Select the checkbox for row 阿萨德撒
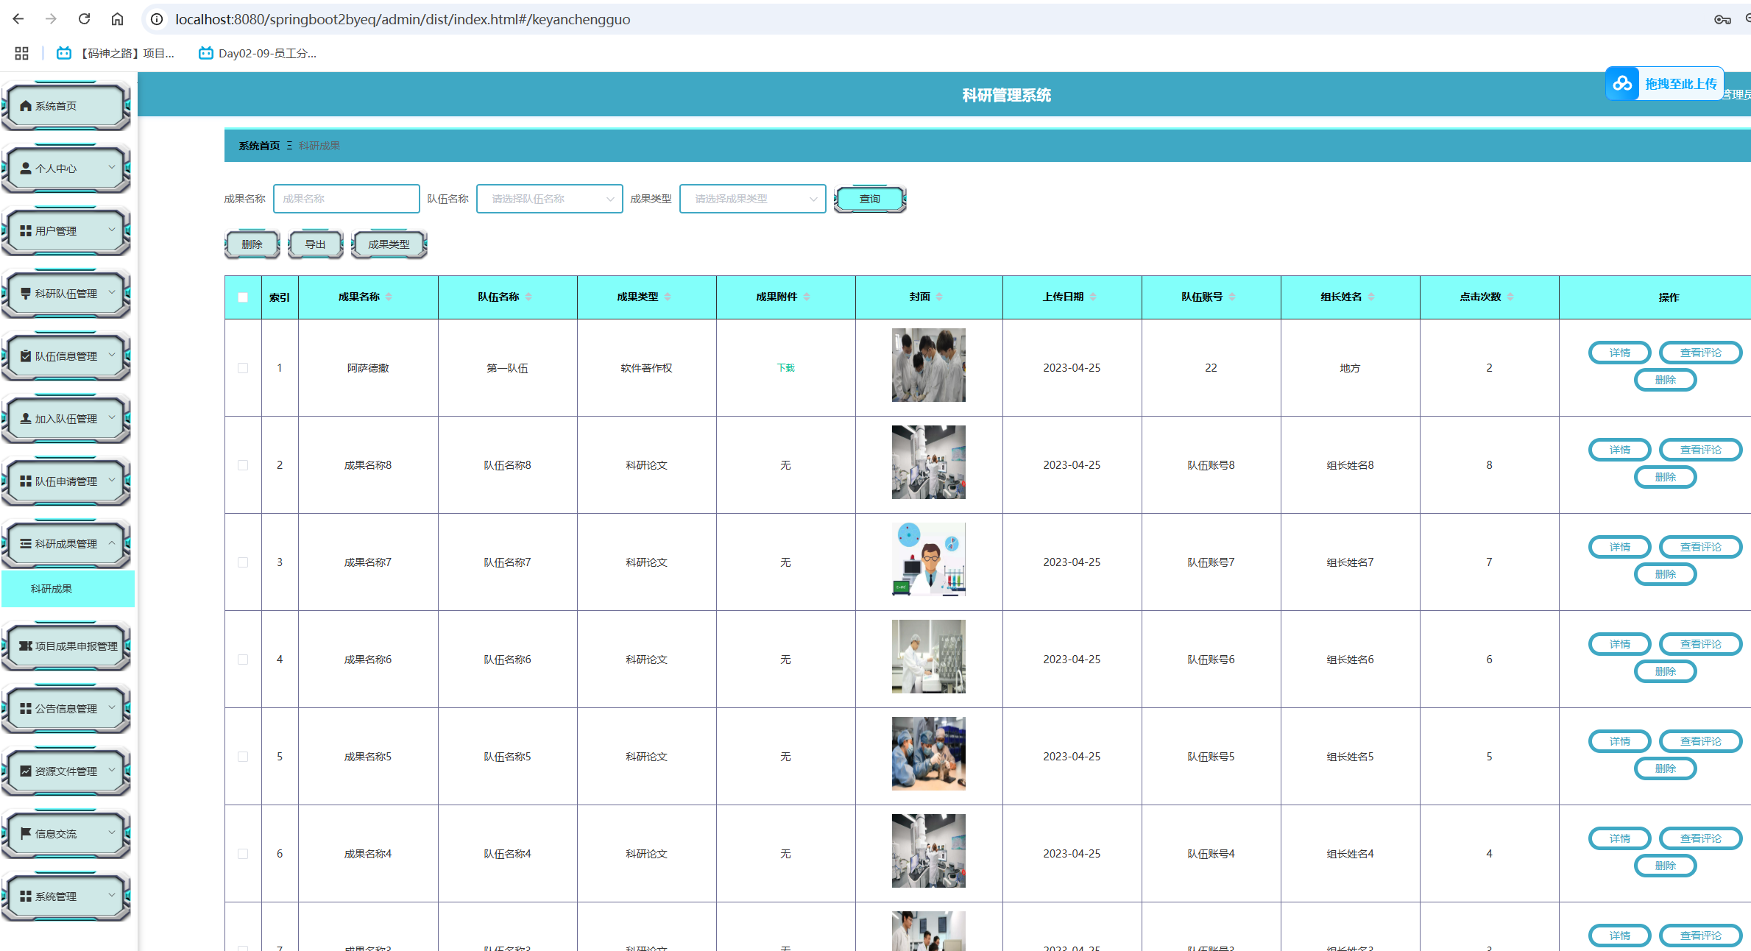Image resolution: width=1751 pixels, height=951 pixels. click(x=243, y=368)
